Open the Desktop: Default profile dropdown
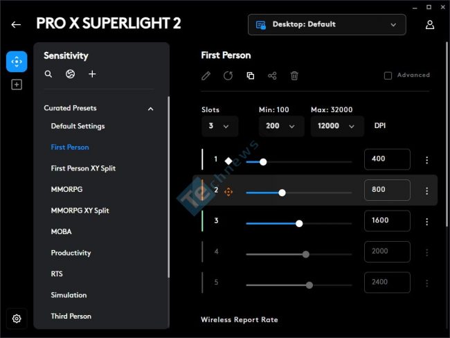The image size is (450, 338). pyautogui.click(x=327, y=25)
